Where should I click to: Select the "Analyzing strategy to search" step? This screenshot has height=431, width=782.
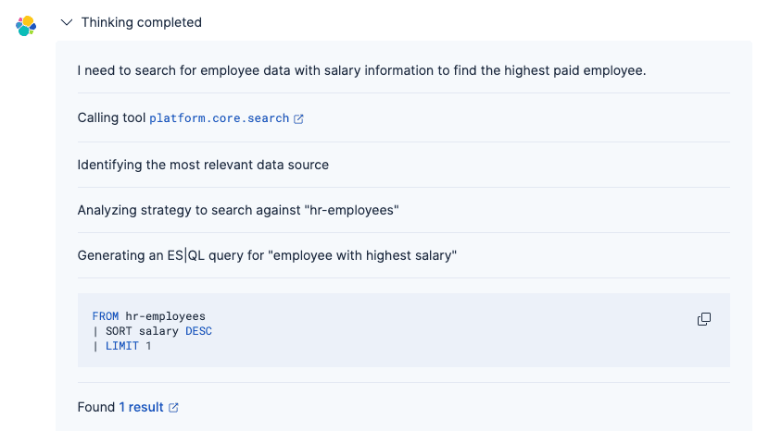point(238,210)
